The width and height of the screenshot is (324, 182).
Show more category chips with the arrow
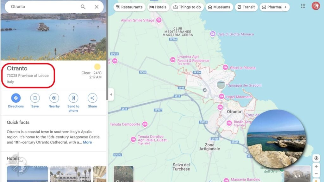[285, 7]
